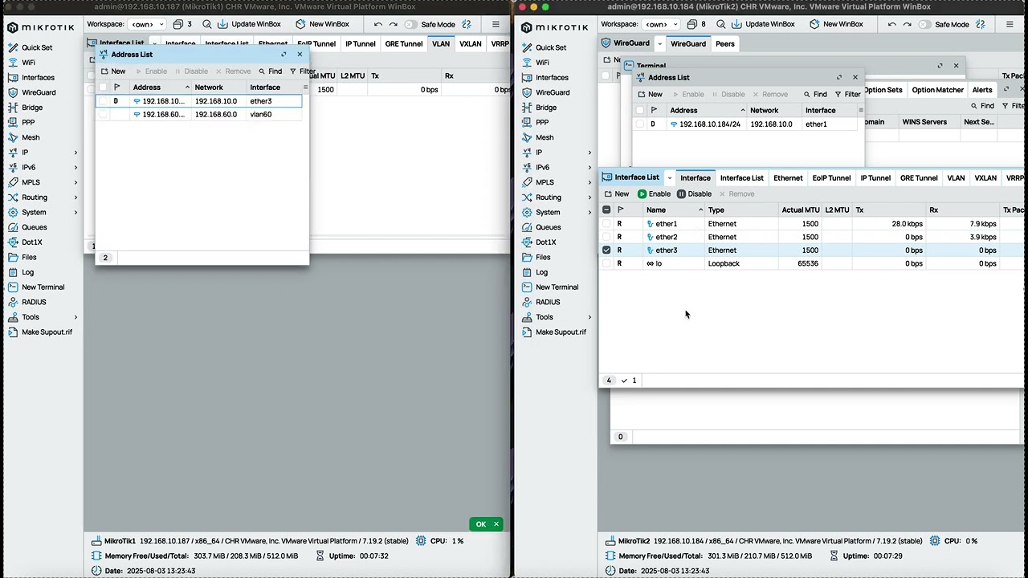
Task: Open the windows count icon showing 8
Action: (695, 24)
